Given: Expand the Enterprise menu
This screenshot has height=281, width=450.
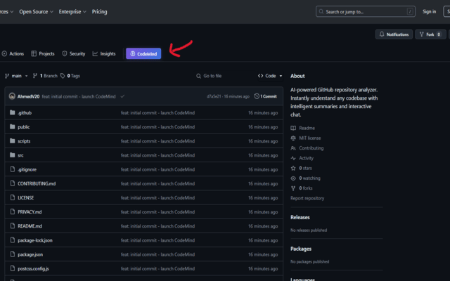Looking at the screenshot, I should click(x=72, y=12).
